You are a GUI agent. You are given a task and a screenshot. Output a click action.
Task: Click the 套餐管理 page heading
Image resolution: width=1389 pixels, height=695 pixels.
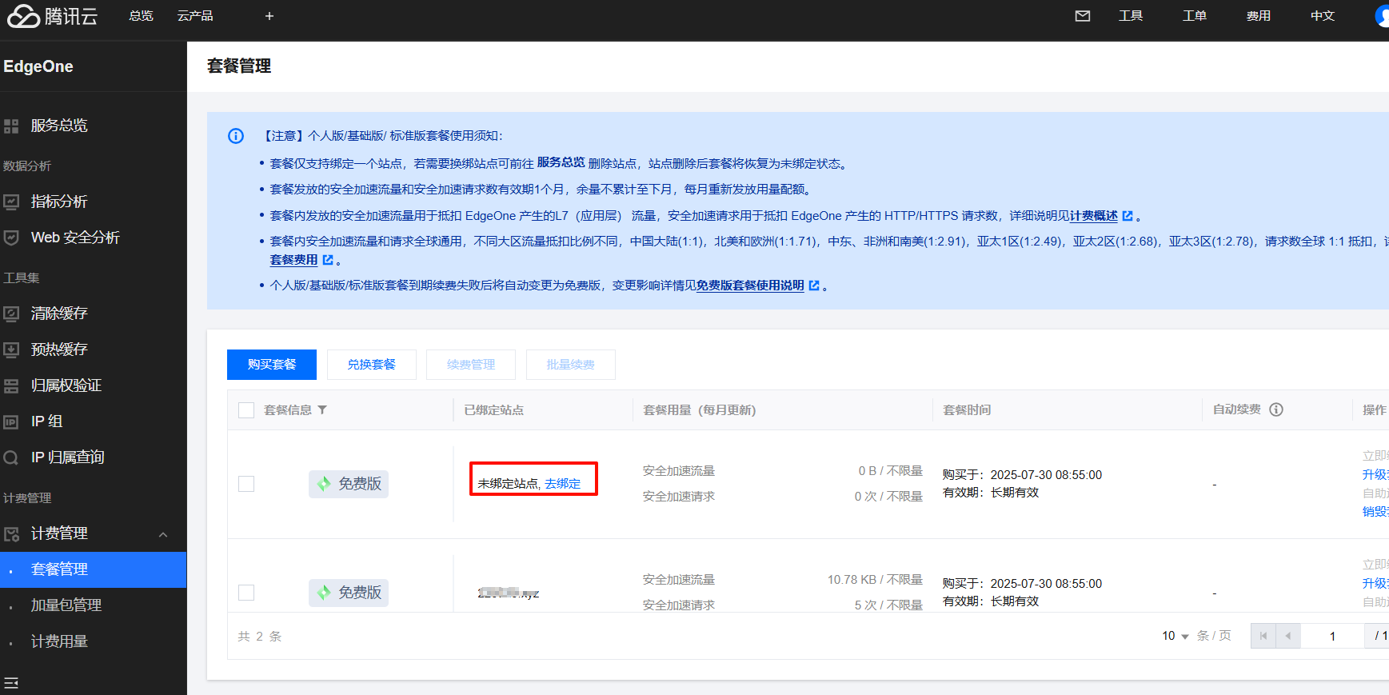pyautogui.click(x=239, y=66)
